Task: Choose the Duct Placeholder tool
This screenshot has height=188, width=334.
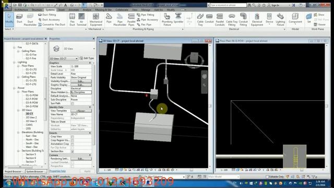Action: tap(30, 20)
